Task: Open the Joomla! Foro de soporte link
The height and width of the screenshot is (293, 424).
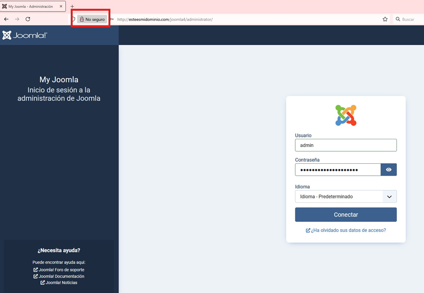Action: click(59, 270)
